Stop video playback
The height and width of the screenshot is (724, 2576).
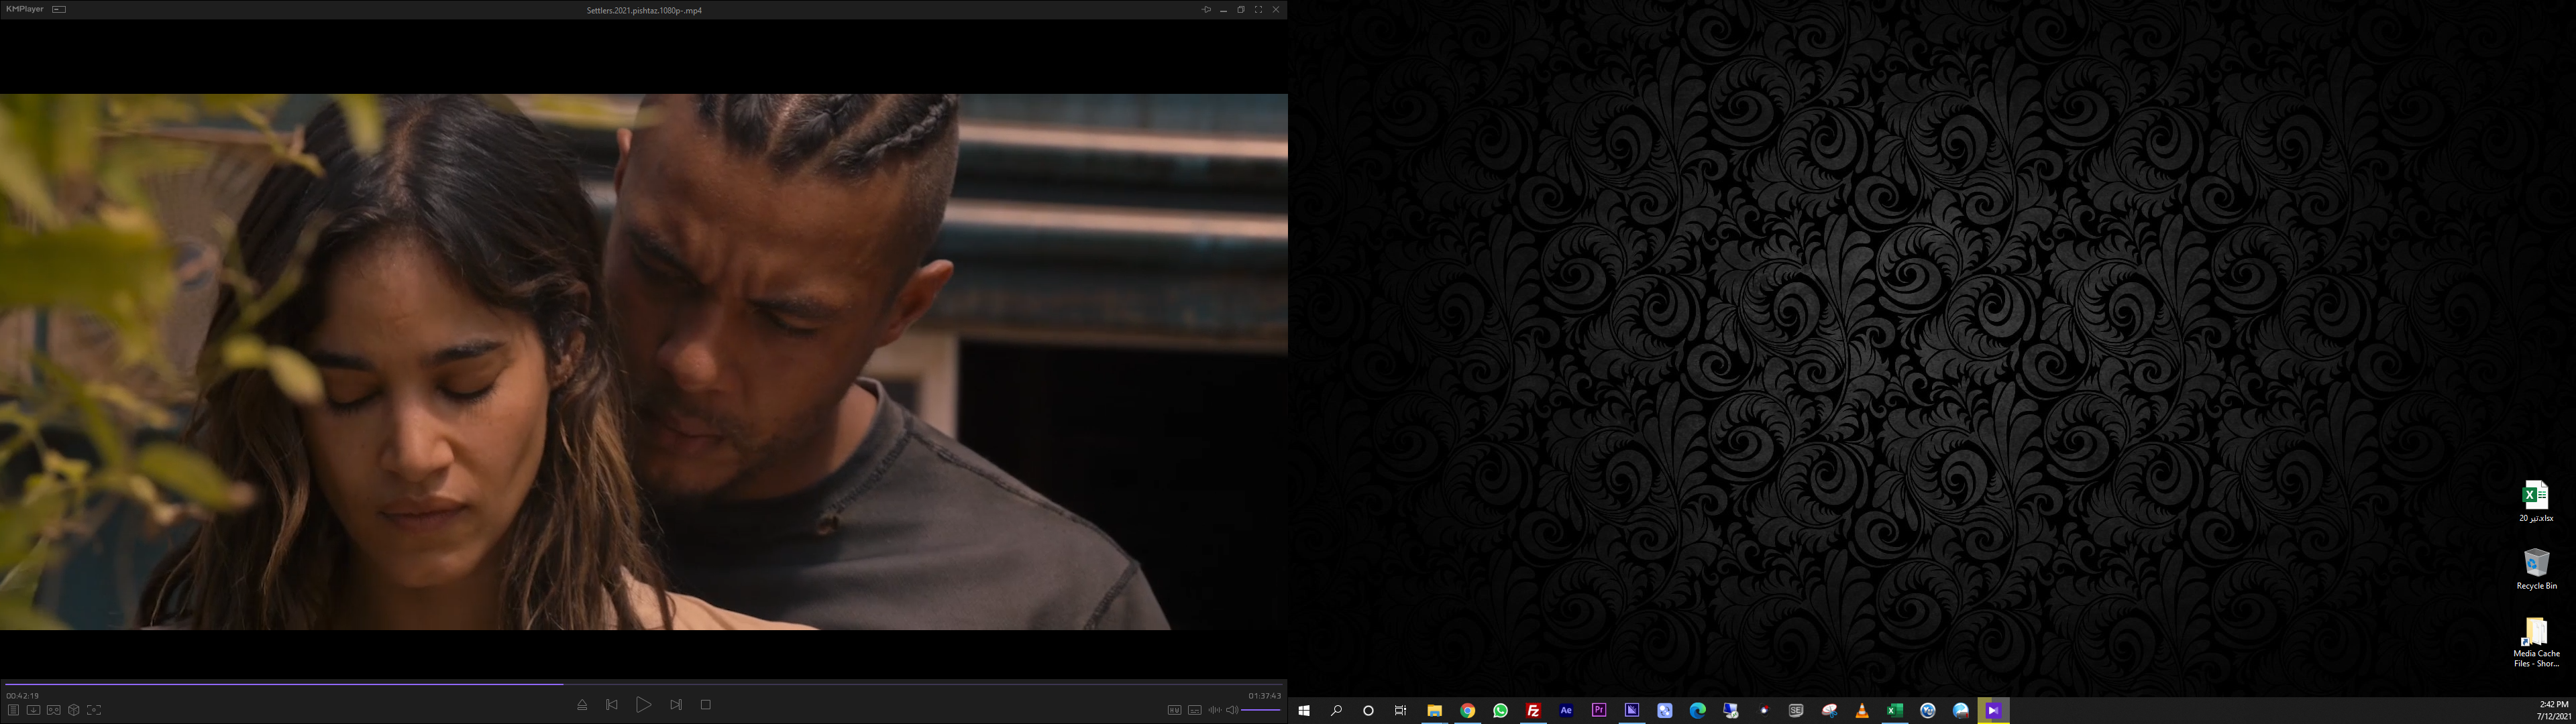[706, 705]
